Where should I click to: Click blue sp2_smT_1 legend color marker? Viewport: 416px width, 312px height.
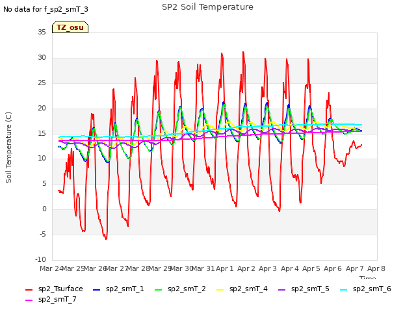[x=97, y=290]
